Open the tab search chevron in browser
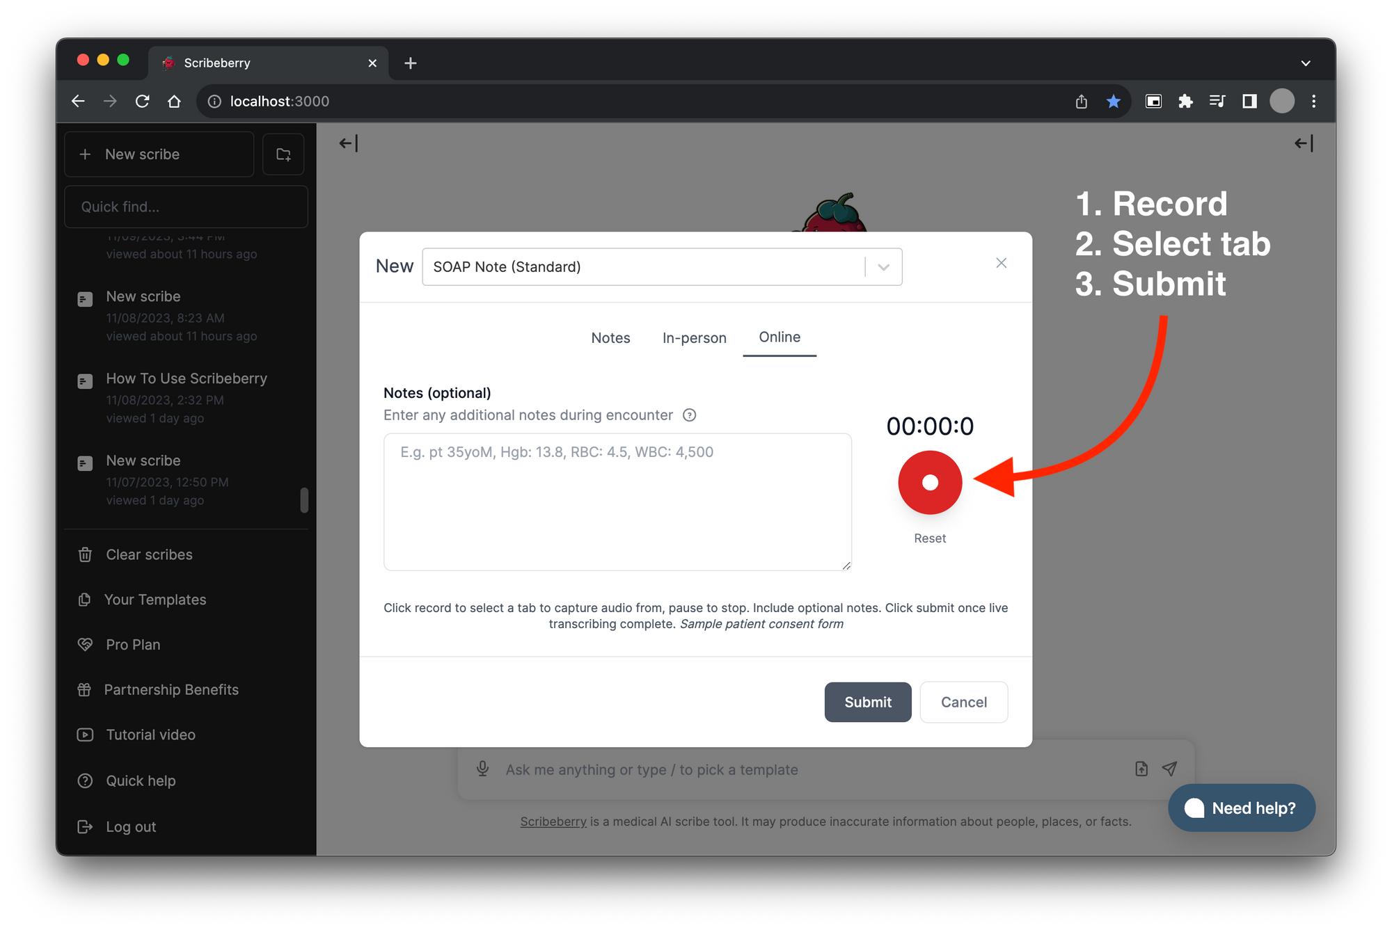This screenshot has height=930, width=1392. pos(1306,63)
